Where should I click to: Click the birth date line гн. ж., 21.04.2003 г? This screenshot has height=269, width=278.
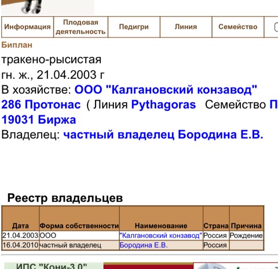pyautogui.click(x=53, y=75)
